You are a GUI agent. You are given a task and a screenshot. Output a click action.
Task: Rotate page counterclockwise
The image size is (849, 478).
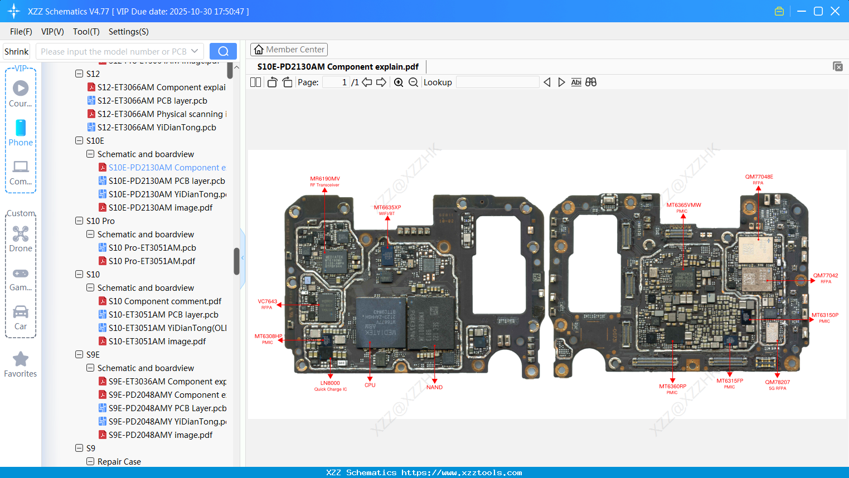point(272,82)
